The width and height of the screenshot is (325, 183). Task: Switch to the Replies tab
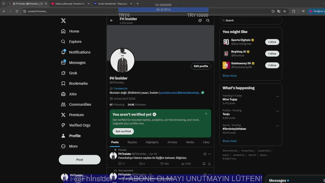tap(132, 142)
